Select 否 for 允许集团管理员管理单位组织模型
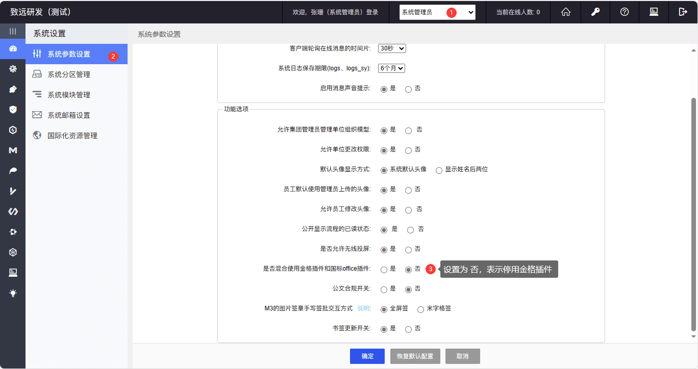The height and width of the screenshot is (369, 698). (408, 130)
